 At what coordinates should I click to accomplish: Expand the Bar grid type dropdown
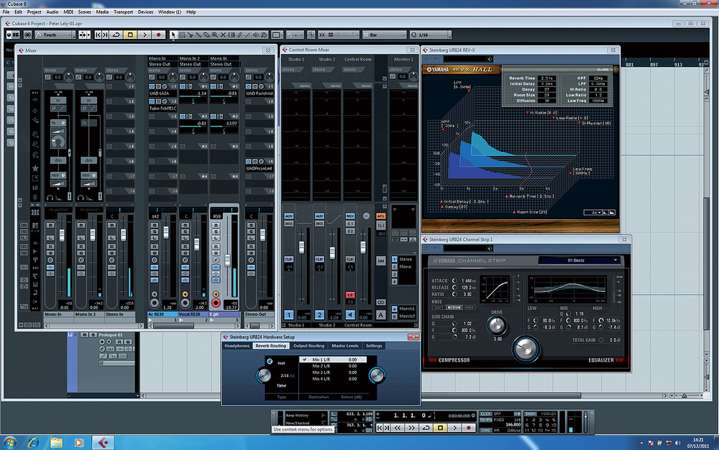point(383,35)
